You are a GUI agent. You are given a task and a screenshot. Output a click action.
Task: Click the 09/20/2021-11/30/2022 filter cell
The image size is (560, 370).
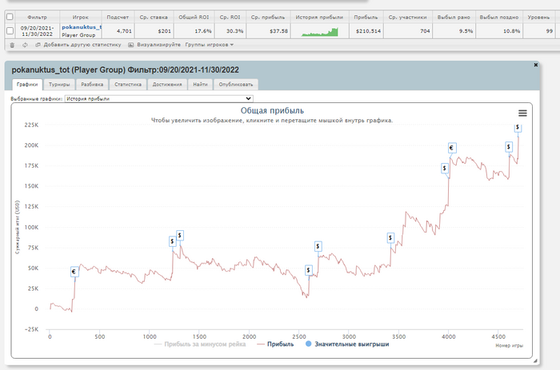pyautogui.click(x=37, y=31)
